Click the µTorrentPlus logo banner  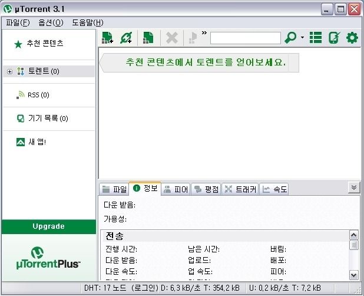tap(48, 258)
